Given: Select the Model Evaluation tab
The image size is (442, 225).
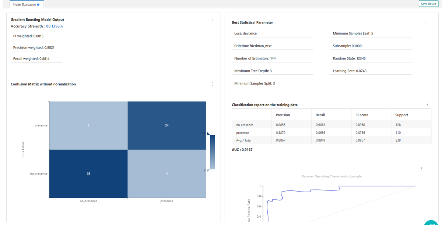Looking at the screenshot, I should [x=26, y=4].
